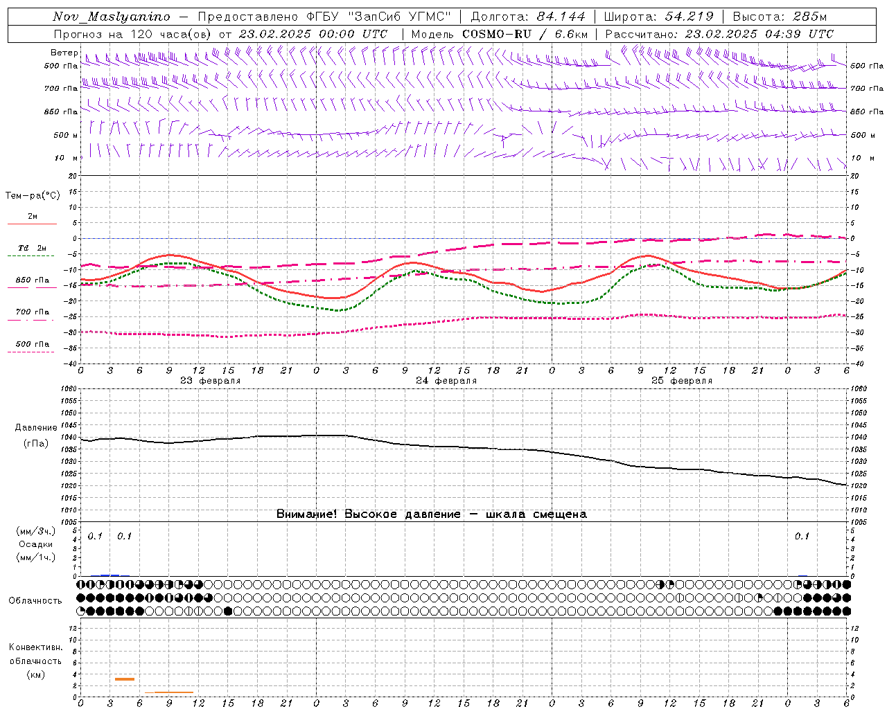Viewport: 887px width, 709px height.
Task: Click the short orange convective bar near 3 km
Action: [x=125, y=679]
